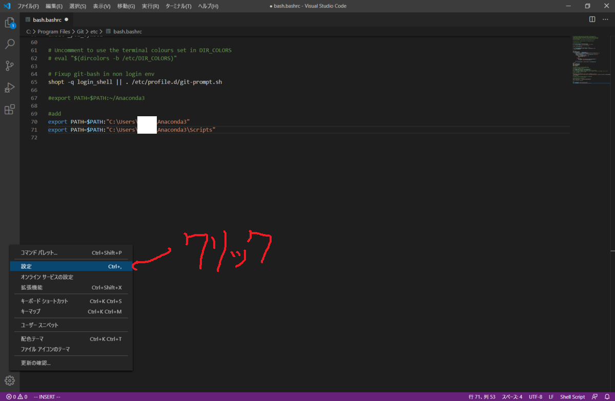Open the ターミナル(T) menu

click(178, 6)
